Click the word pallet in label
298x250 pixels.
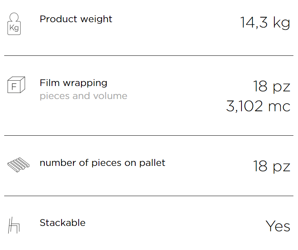click(152, 163)
